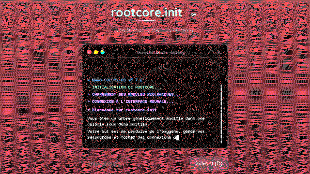Click the subtitle text under the page title
The image size is (310, 174).
coord(155,30)
